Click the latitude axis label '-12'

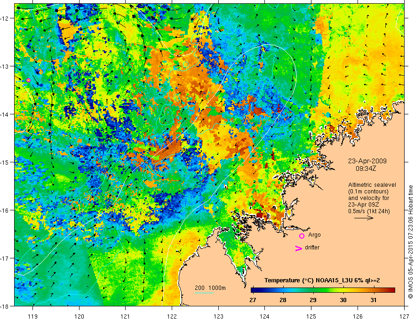(x=5, y=18)
